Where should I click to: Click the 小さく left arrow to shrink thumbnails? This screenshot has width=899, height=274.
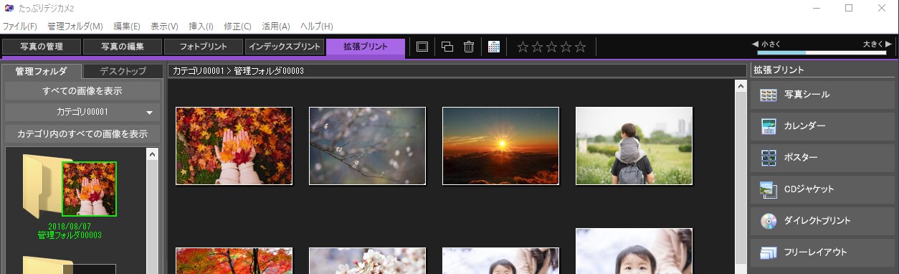tap(755, 44)
